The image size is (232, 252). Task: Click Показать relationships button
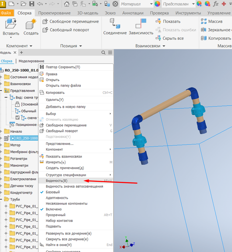click(x=168, y=21)
